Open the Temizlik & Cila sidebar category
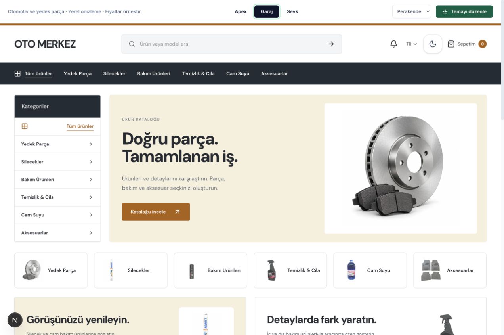The width and height of the screenshot is (504, 335). click(57, 197)
